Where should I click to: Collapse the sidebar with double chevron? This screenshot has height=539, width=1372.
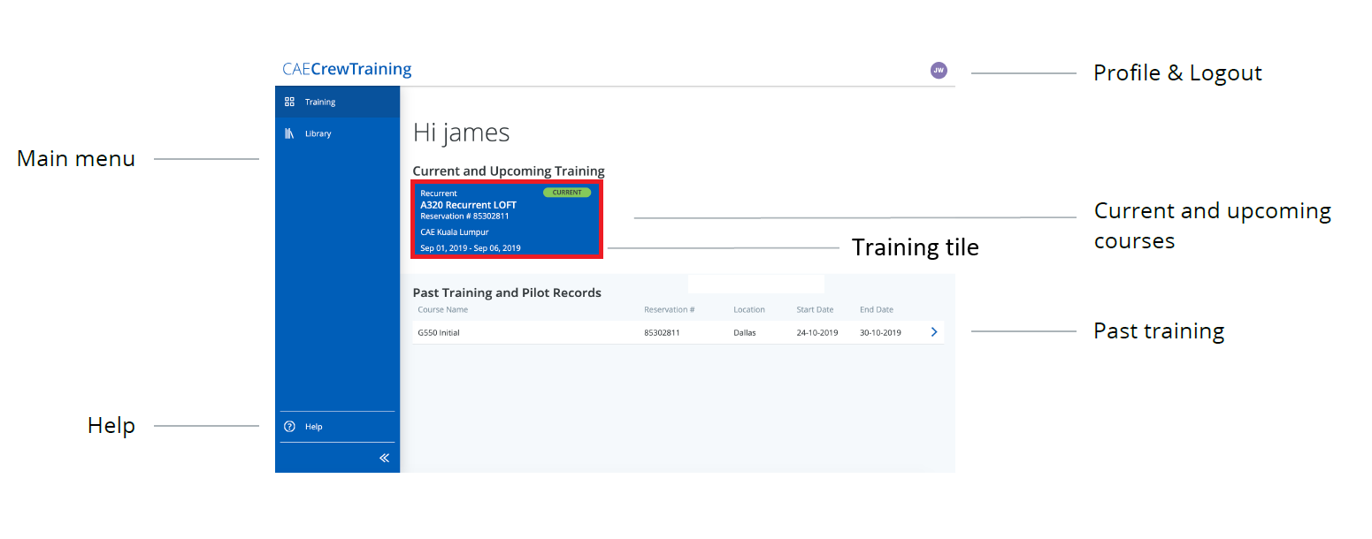coord(384,458)
